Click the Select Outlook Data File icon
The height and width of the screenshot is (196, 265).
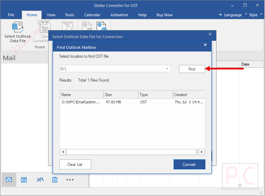pyautogui.click(x=18, y=27)
